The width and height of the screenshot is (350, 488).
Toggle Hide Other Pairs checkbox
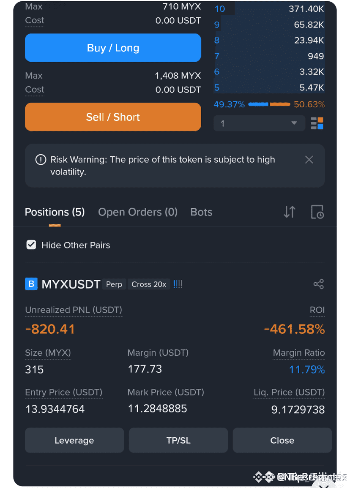[x=31, y=245]
